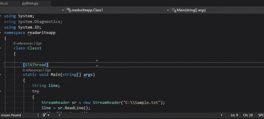Switch to the python.py tab
264x119 pixels.
pyautogui.click(x=30, y=3)
